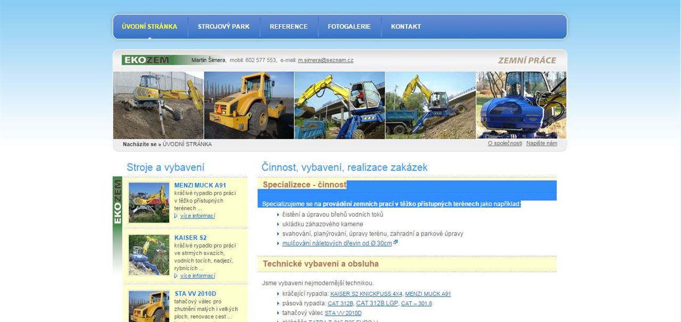
Task: Click banner photo of excavator beside blue dump truck
Action: (430, 105)
